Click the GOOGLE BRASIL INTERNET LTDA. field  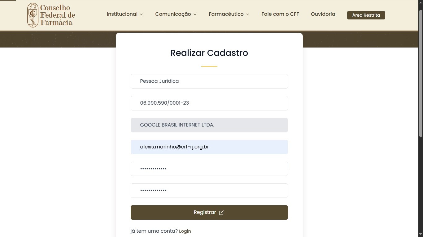pyautogui.click(x=209, y=125)
